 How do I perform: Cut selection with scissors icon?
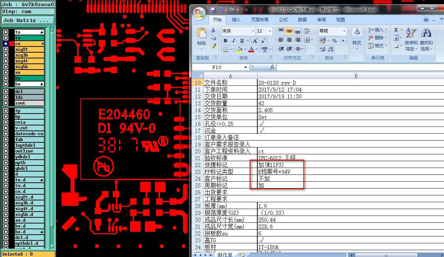pyautogui.click(x=213, y=30)
